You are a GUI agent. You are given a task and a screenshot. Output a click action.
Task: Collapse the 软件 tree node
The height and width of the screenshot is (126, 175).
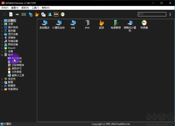pyautogui.click(x=2, y=55)
